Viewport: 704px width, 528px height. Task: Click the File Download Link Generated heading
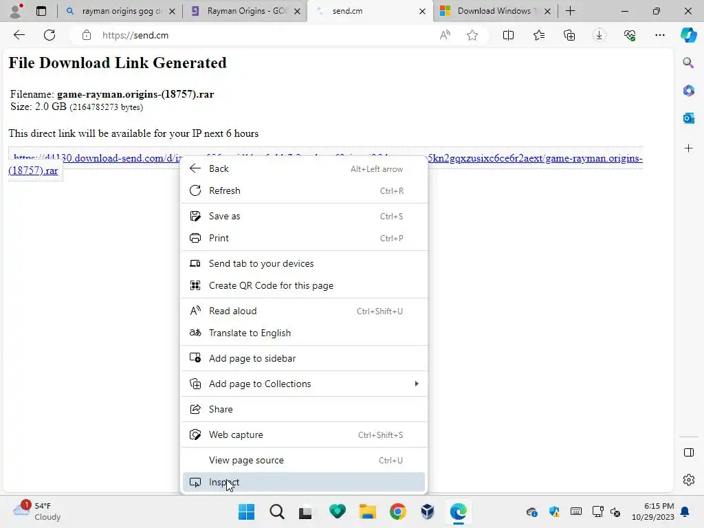coord(118,63)
